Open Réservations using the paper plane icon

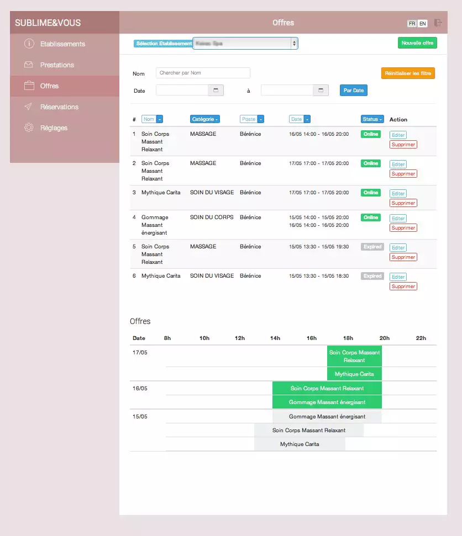[29, 107]
